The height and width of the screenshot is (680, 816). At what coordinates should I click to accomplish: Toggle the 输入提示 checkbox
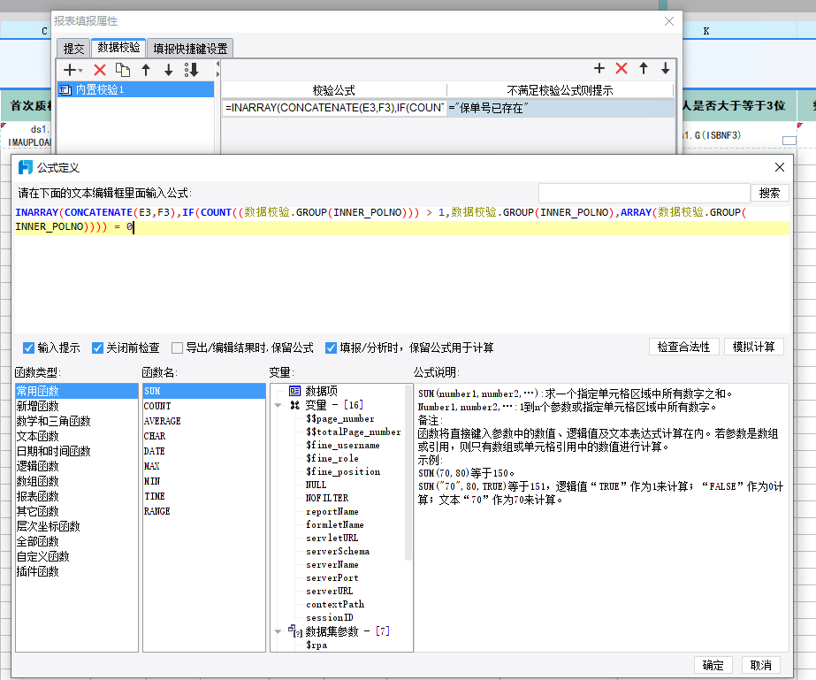pyautogui.click(x=28, y=348)
